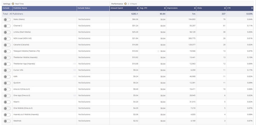Toggle exclude switch for Cursor Info
Image resolution: width=256 pixels, height=125 pixels.
(7, 70)
